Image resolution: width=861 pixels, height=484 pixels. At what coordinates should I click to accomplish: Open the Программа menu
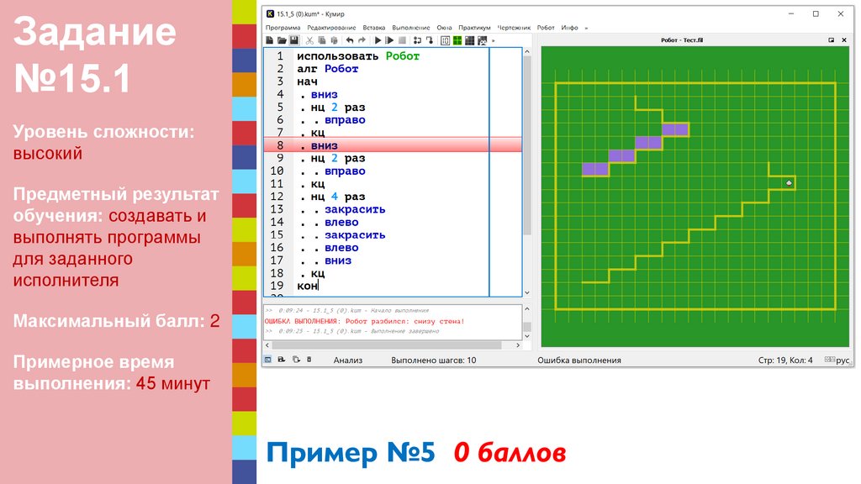tap(283, 28)
